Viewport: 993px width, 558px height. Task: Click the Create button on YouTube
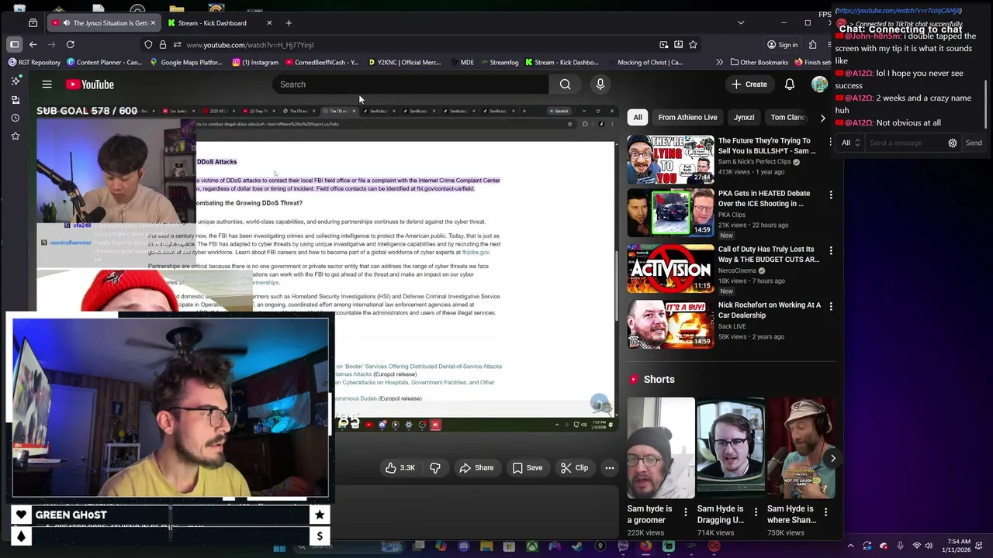click(x=749, y=84)
